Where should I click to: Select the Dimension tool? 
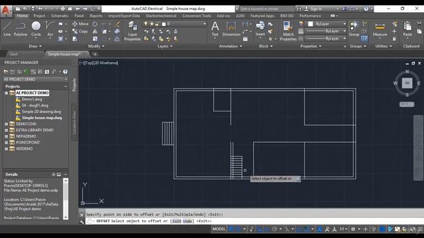click(x=231, y=29)
